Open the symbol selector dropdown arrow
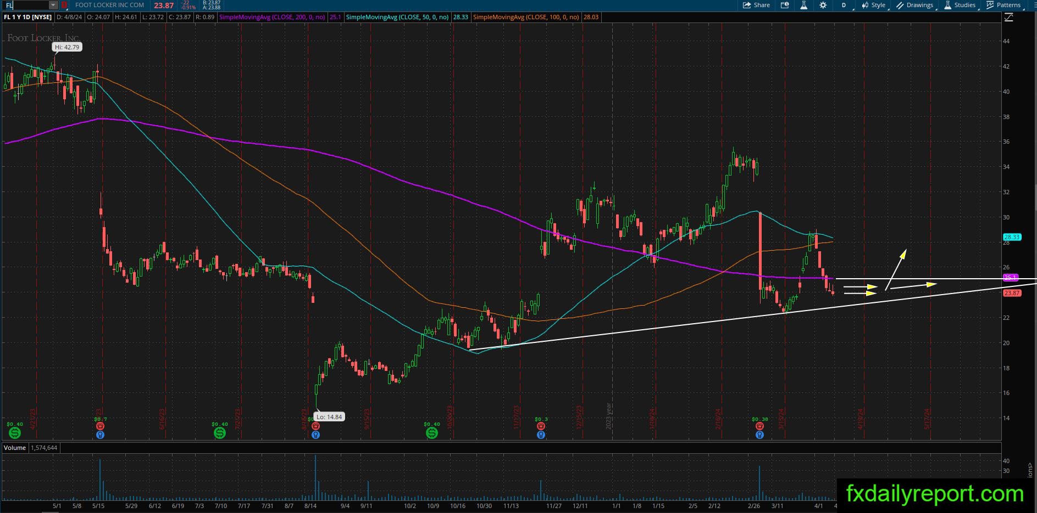1037x513 pixels. [53, 5]
